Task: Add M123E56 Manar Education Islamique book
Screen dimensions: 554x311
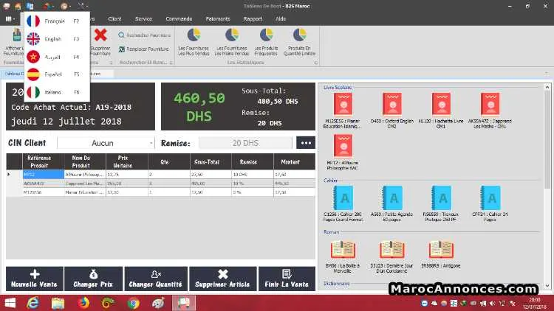Action: pos(343,110)
